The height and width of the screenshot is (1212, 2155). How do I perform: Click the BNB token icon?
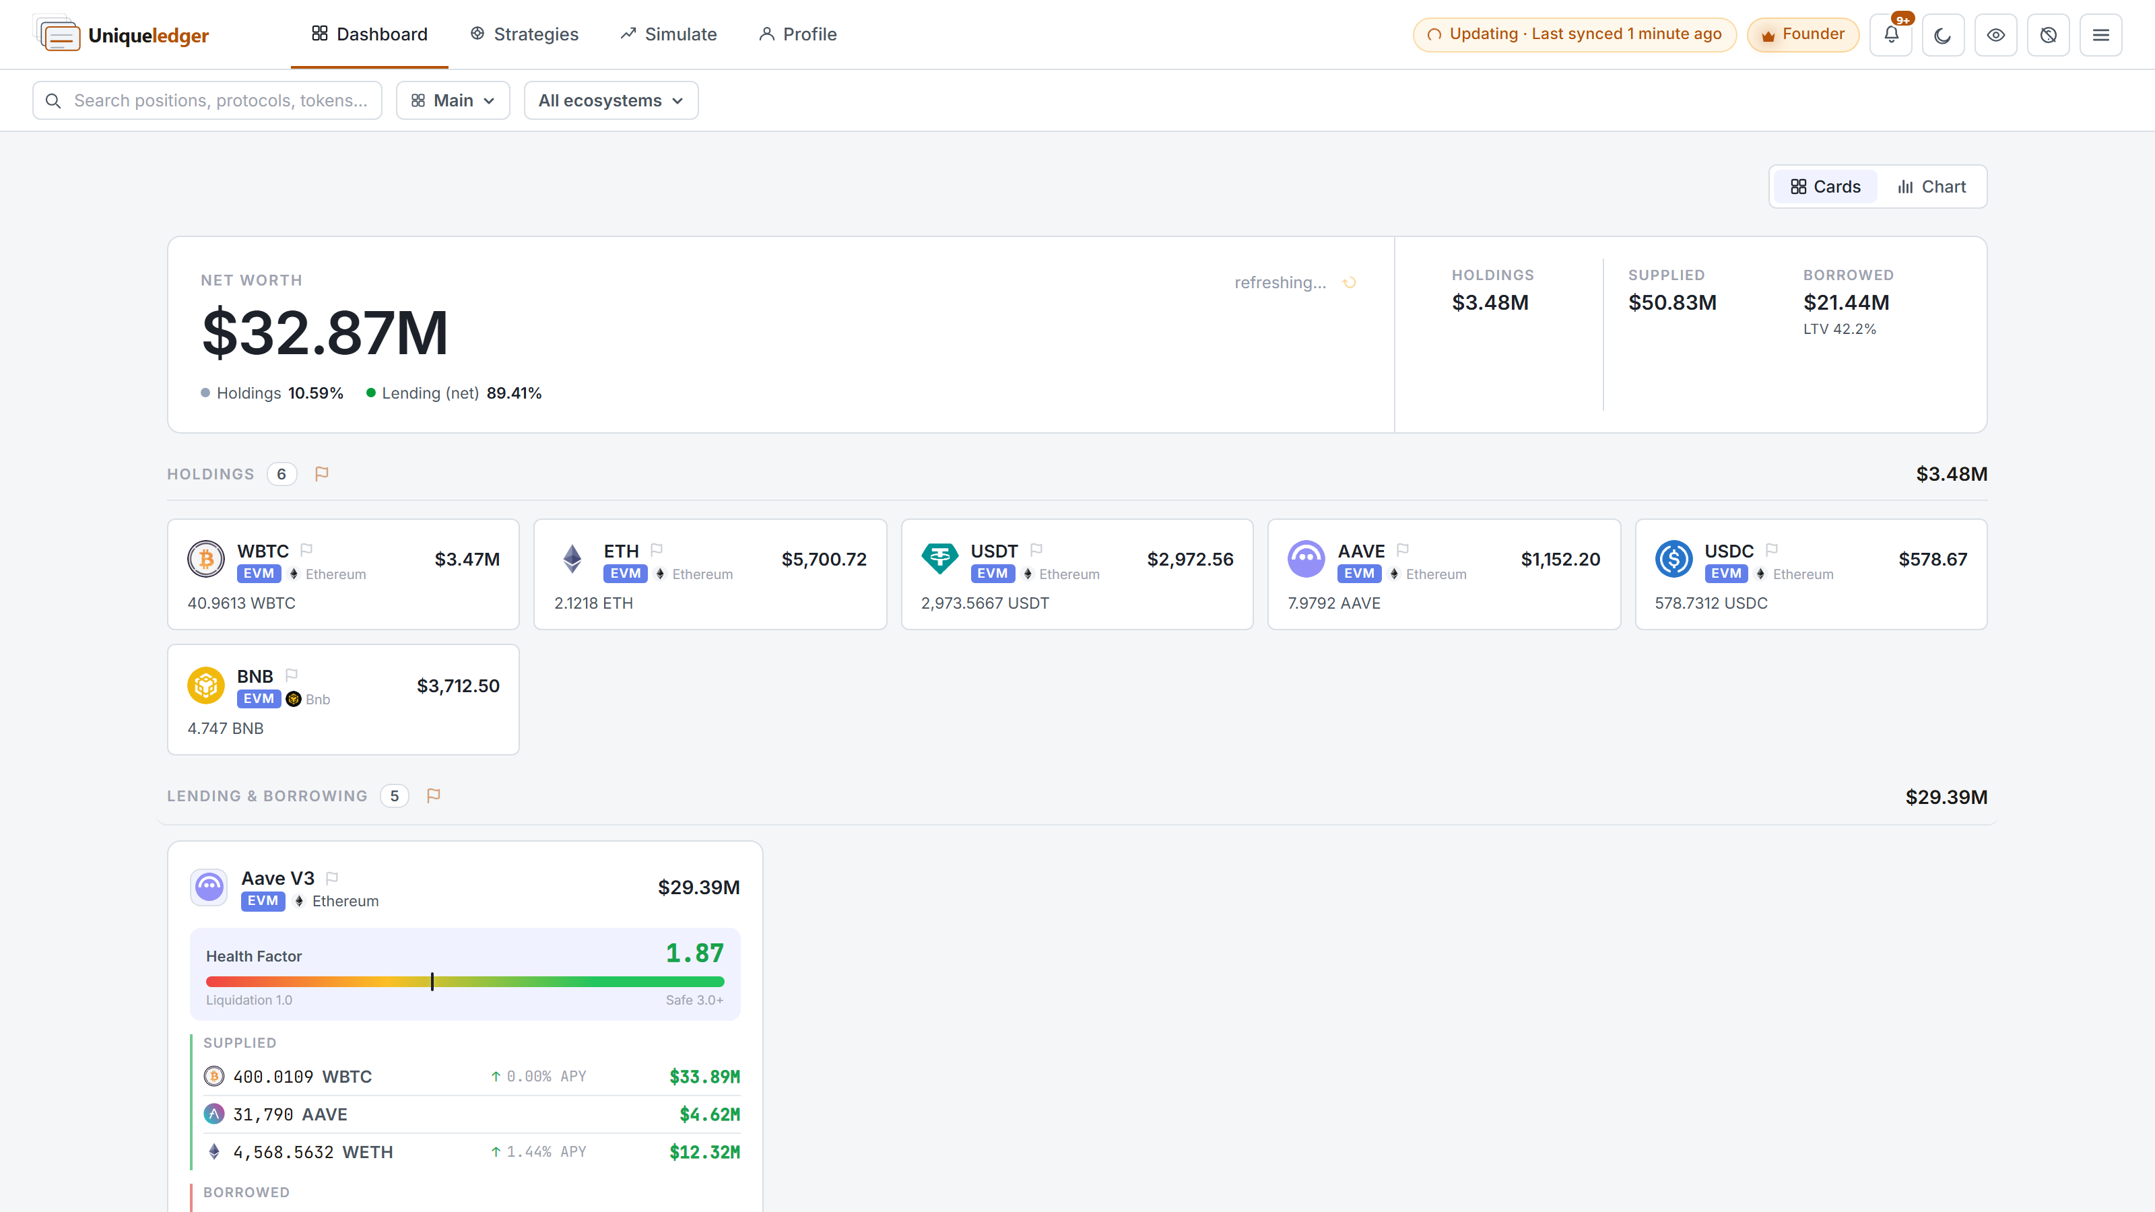pos(206,686)
